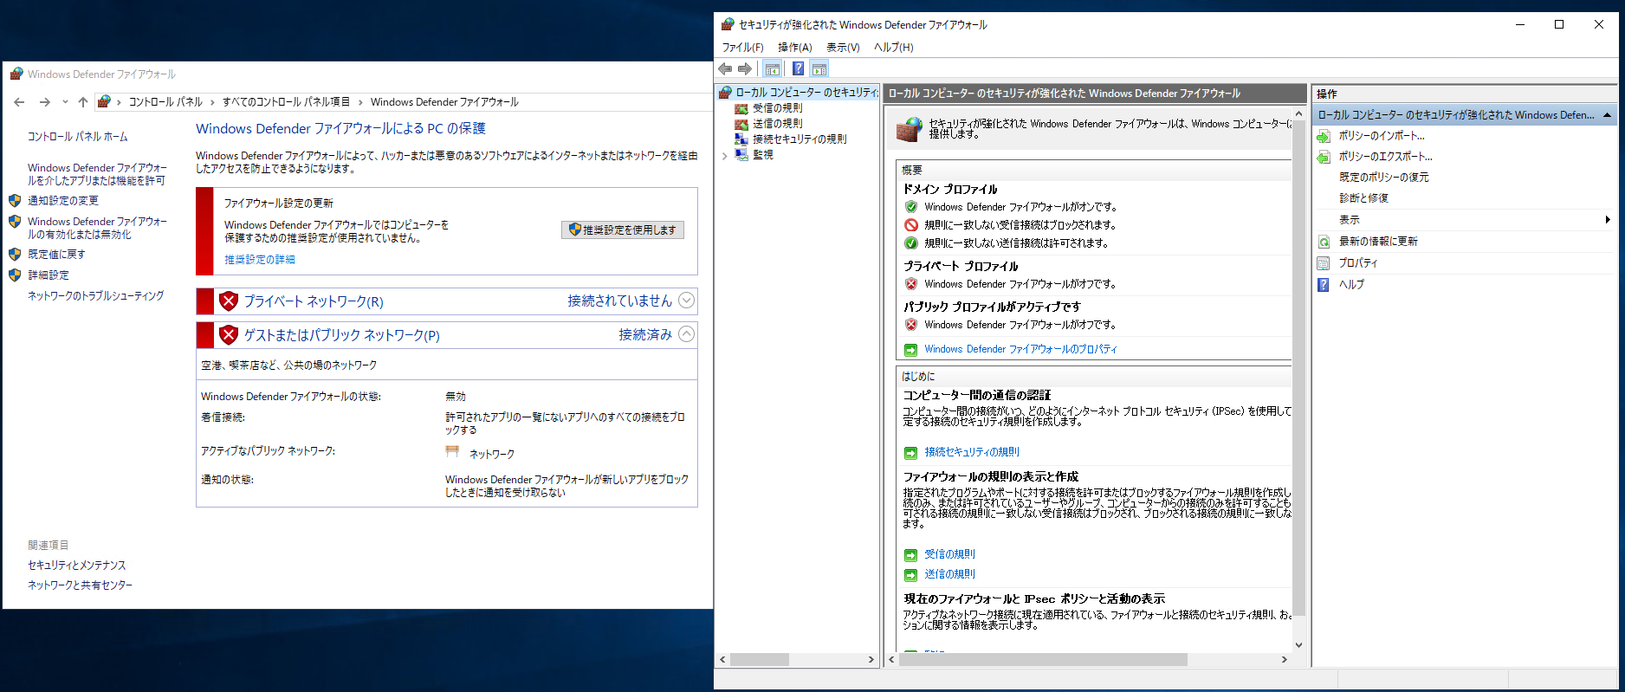The image size is (1625, 692).
Task: Click 推奨設定を使用します button
Action: tap(623, 230)
